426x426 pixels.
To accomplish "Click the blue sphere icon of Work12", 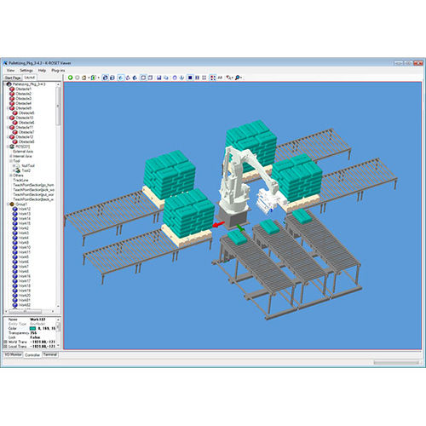I will [15, 209].
